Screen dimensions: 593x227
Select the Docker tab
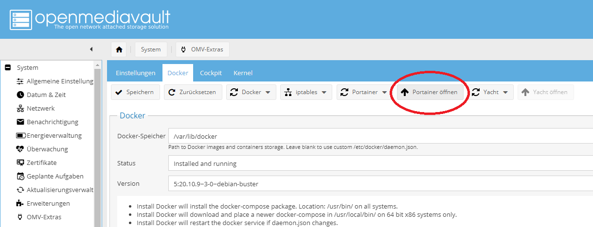[x=178, y=73]
